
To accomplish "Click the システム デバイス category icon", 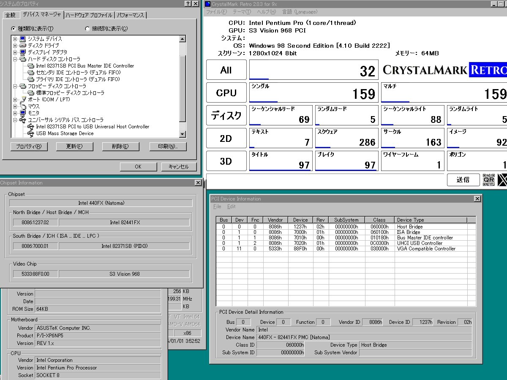I will (x=23, y=39).
